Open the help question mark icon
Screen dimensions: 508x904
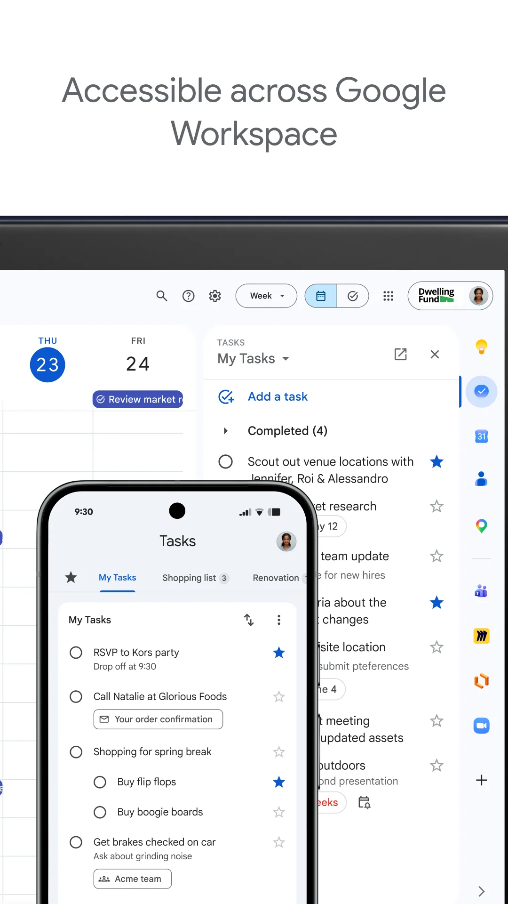click(188, 296)
